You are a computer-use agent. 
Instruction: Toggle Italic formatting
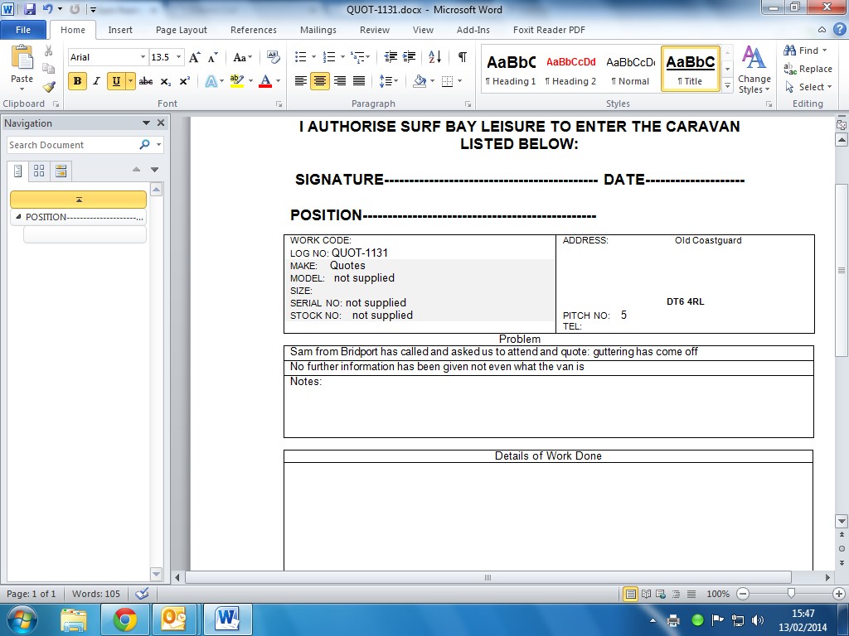tap(96, 81)
